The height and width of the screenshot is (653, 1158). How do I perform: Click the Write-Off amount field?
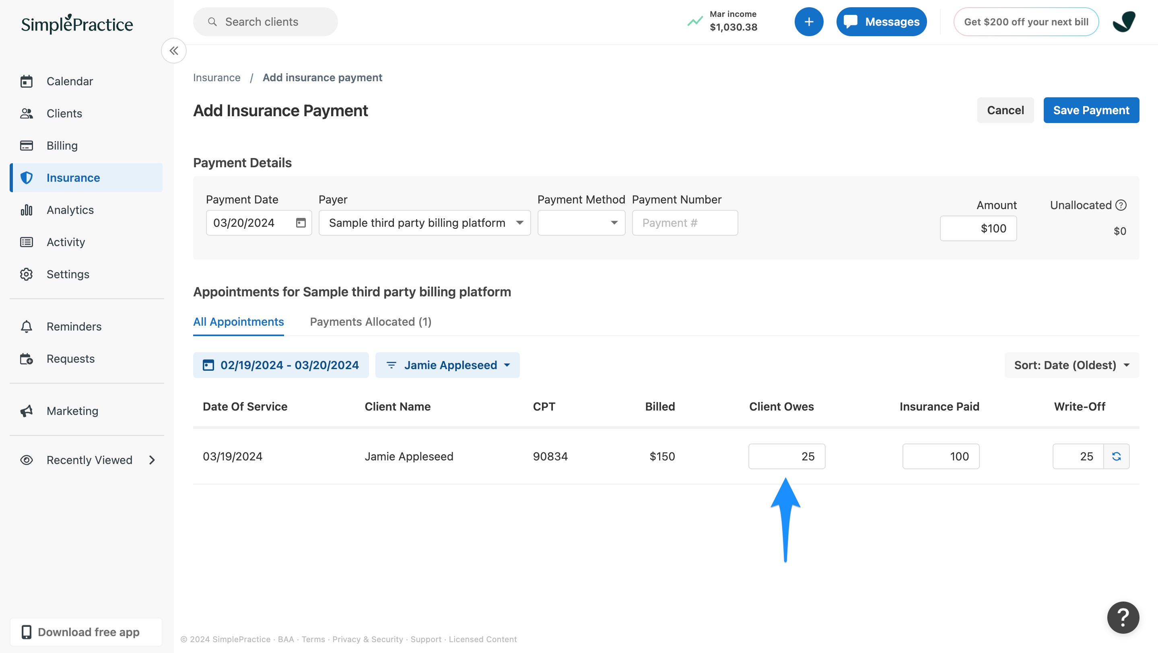[x=1078, y=456]
